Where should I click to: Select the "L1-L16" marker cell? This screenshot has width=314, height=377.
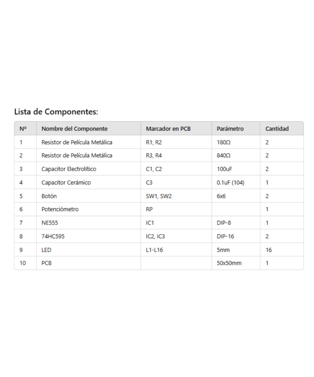pyautogui.click(x=154, y=250)
